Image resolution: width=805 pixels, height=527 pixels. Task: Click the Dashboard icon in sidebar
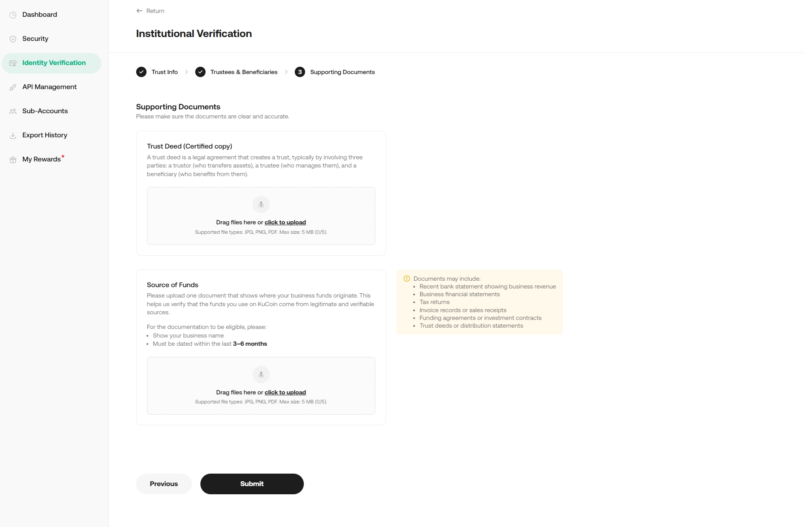13,15
